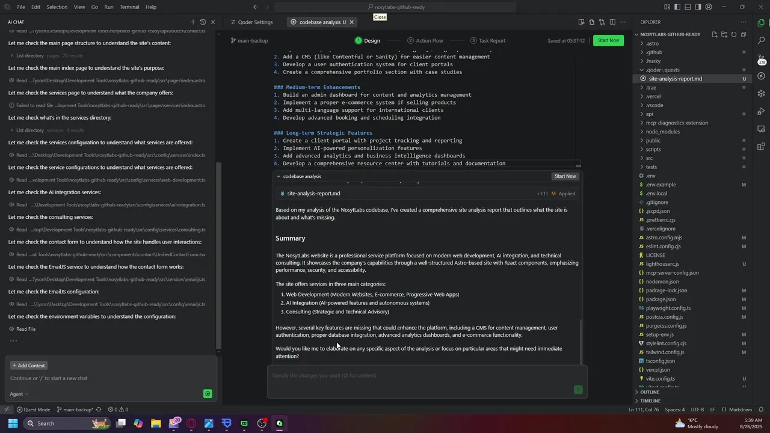
Task: Toggle bottom panel visibility
Action: coord(688,7)
